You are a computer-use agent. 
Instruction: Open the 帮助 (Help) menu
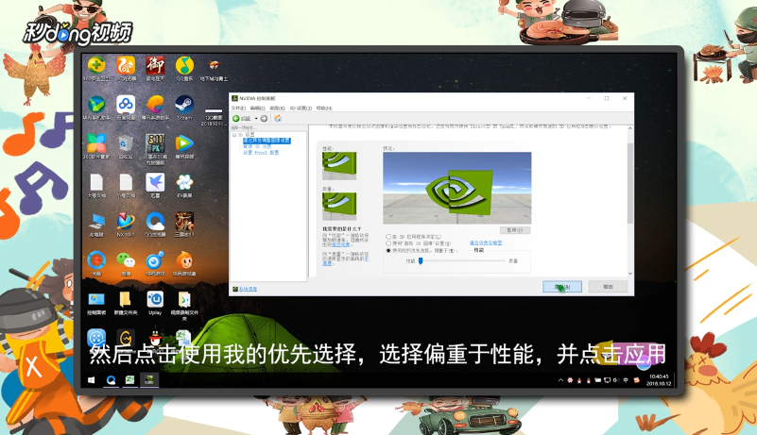tap(324, 108)
